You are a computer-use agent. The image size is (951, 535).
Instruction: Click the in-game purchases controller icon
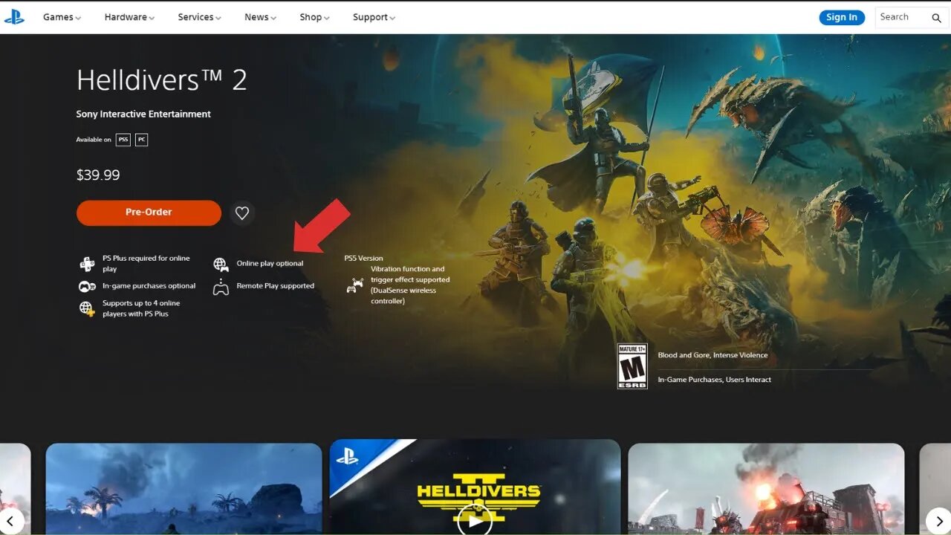(x=87, y=285)
